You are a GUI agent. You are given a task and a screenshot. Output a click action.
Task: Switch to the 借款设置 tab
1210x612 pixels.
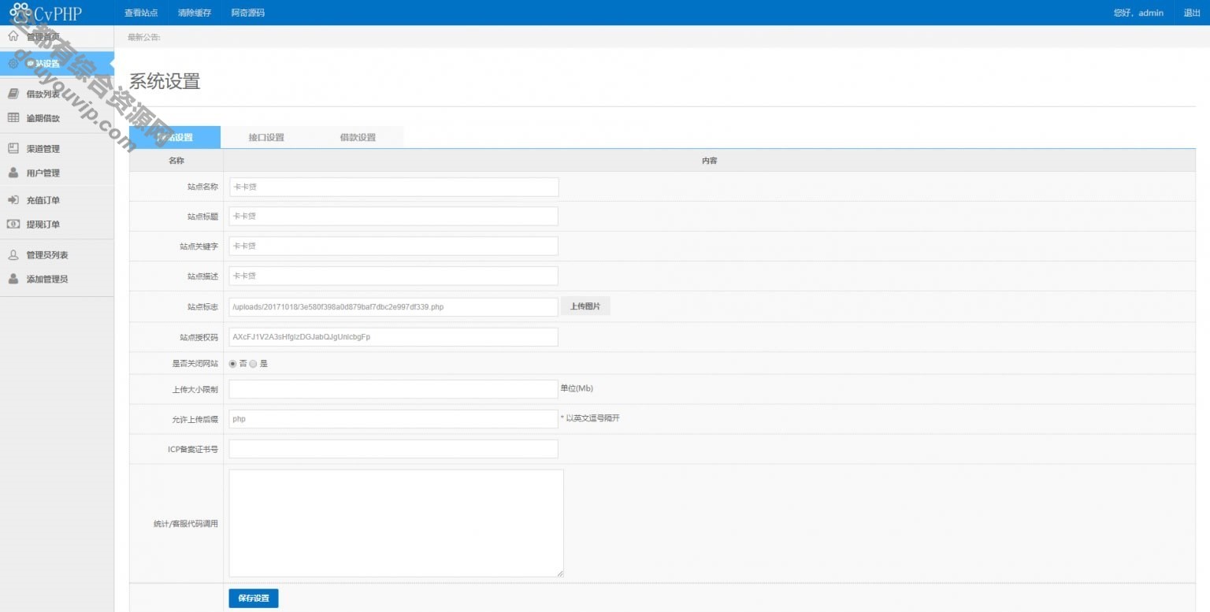pos(358,137)
